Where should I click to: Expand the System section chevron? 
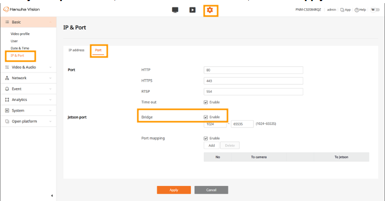coord(50,110)
